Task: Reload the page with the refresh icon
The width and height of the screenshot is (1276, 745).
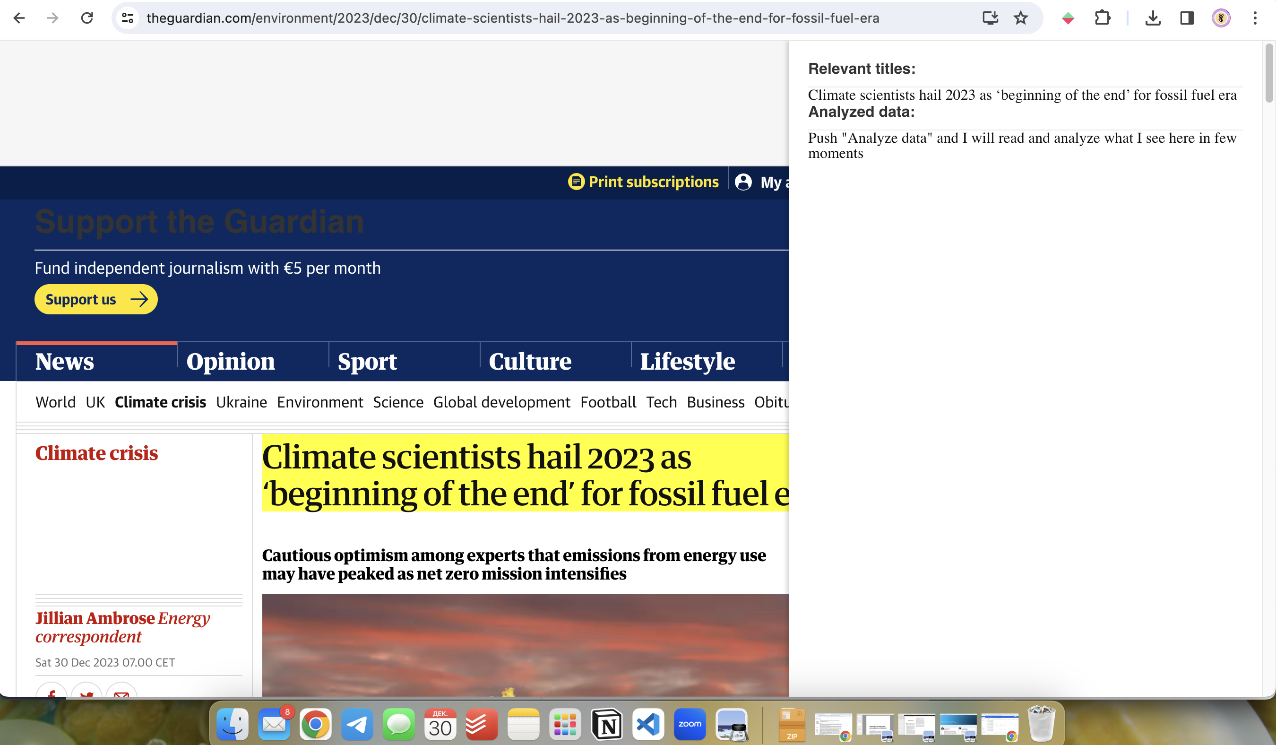Action: [87, 18]
